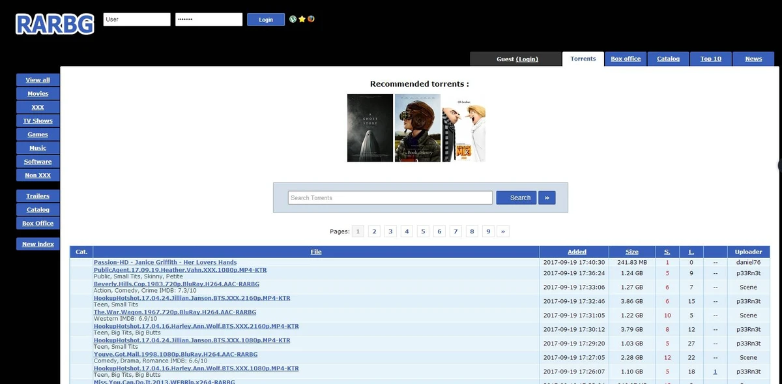Image resolution: width=782 pixels, height=384 pixels.
Task: Open the Movies category in the sidebar
Action: click(38, 93)
